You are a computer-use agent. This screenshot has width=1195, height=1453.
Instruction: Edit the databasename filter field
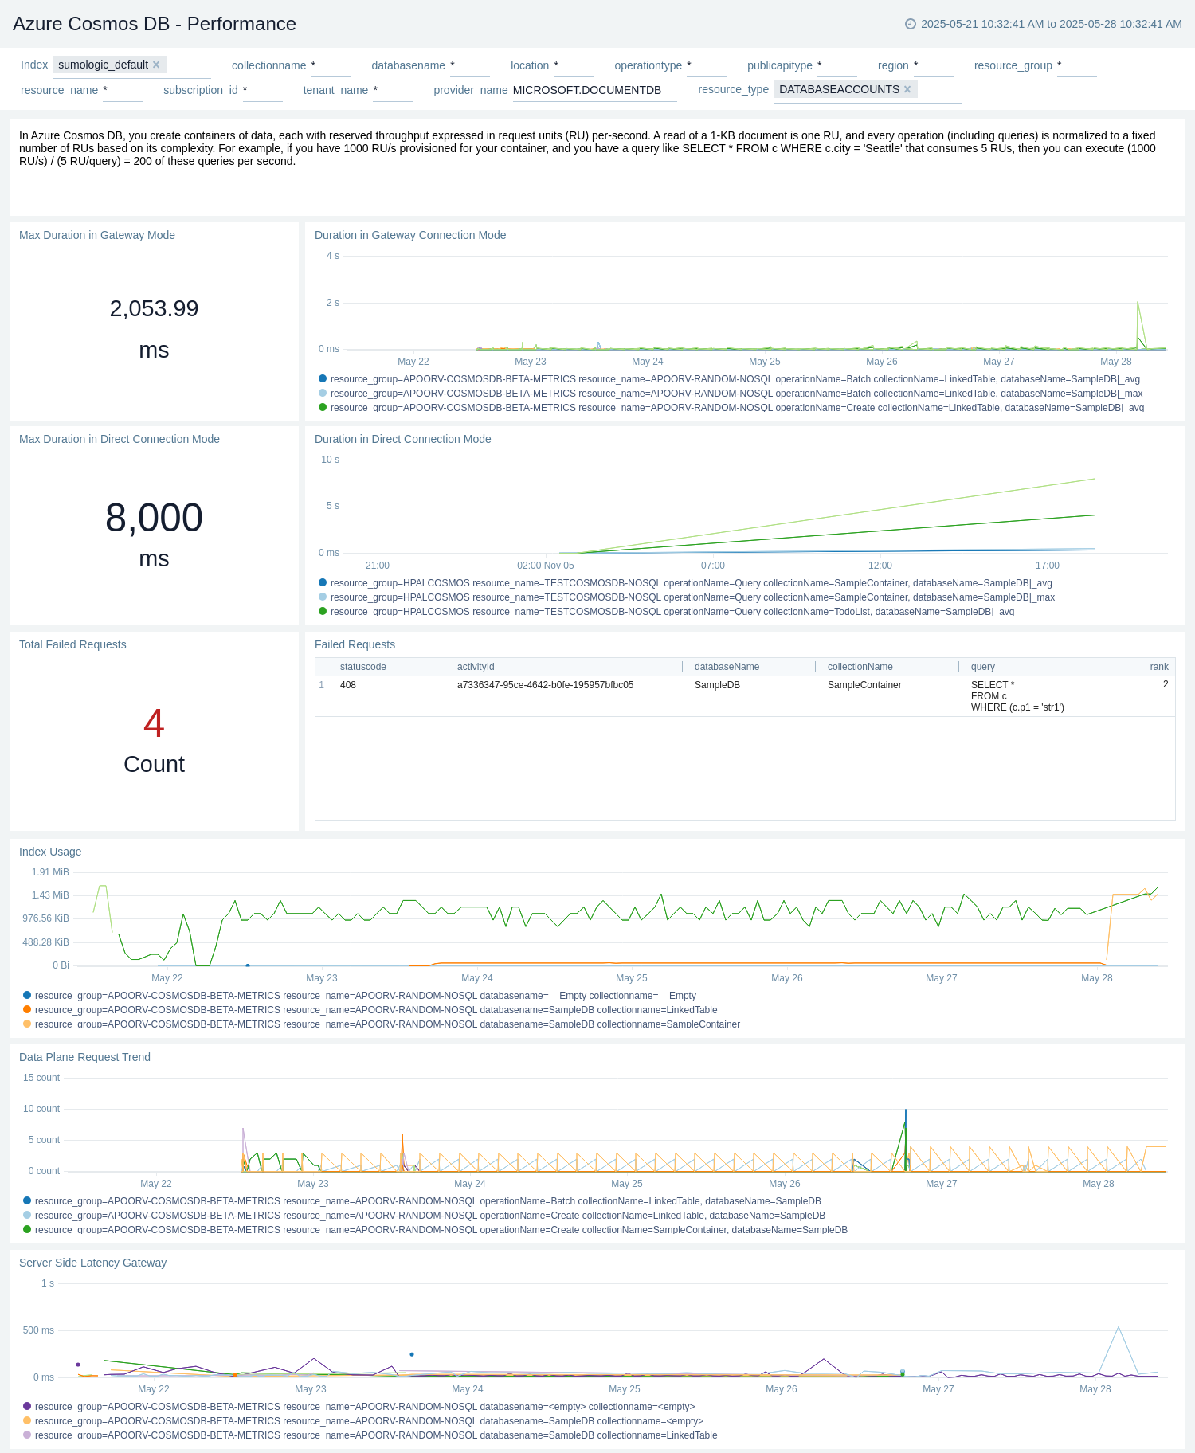470,65
